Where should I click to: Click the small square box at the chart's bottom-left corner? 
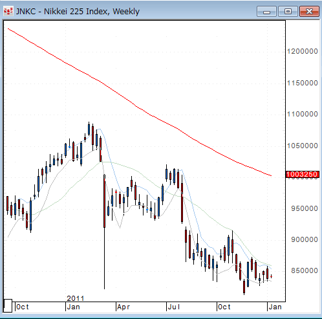tap(8, 305)
